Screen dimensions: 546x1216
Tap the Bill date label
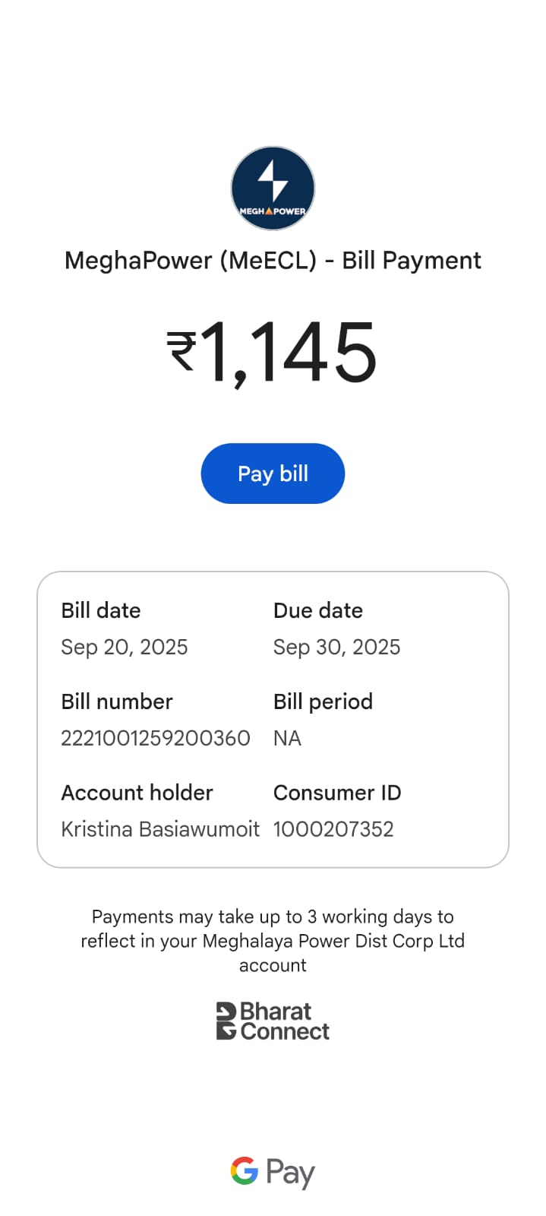click(101, 610)
